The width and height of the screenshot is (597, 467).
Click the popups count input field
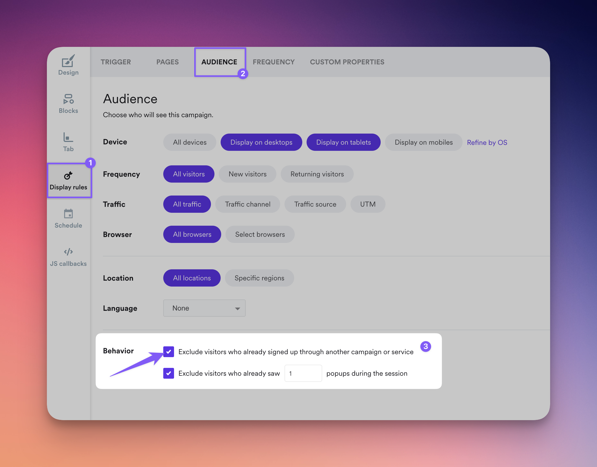pos(303,373)
